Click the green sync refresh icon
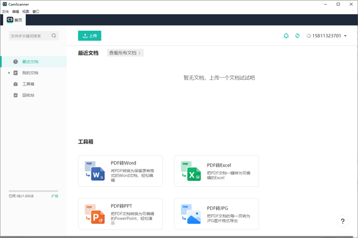Viewport: 358px width, 238px height. (x=297, y=36)
